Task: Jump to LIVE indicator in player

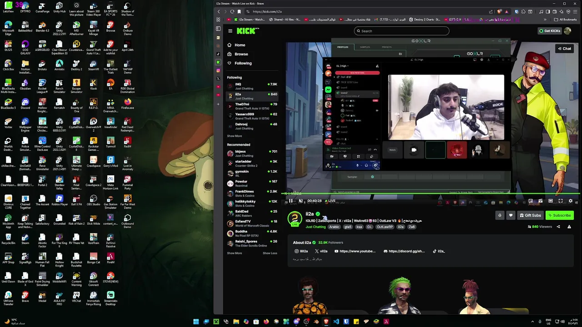Action: pyautogui.click(x=330, y=201)
